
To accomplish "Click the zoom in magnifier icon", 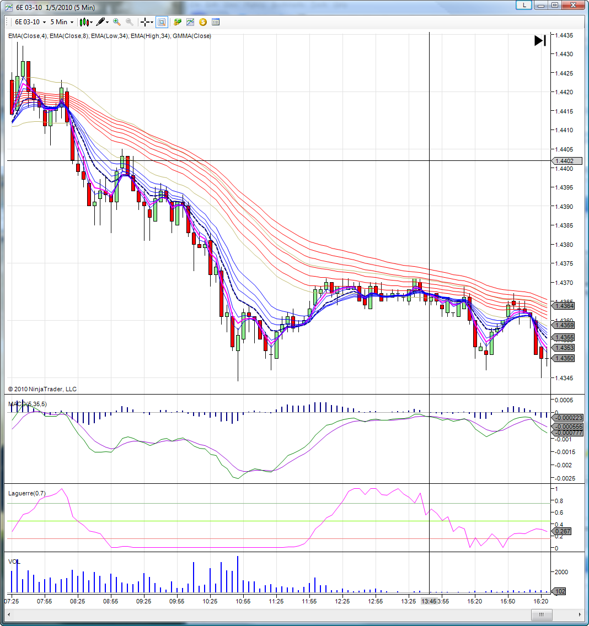I will coord(117,22).
